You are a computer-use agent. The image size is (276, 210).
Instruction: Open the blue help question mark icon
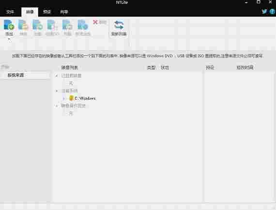[272, 12]
